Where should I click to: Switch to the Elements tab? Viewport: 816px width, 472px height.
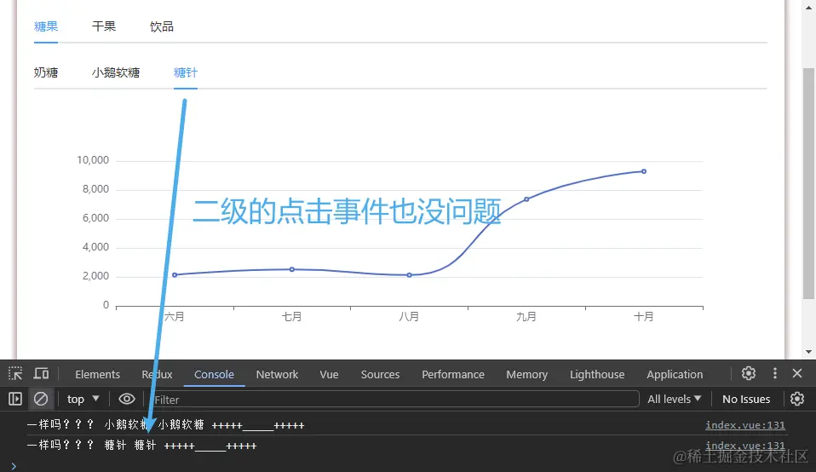[x=97, y=374]
